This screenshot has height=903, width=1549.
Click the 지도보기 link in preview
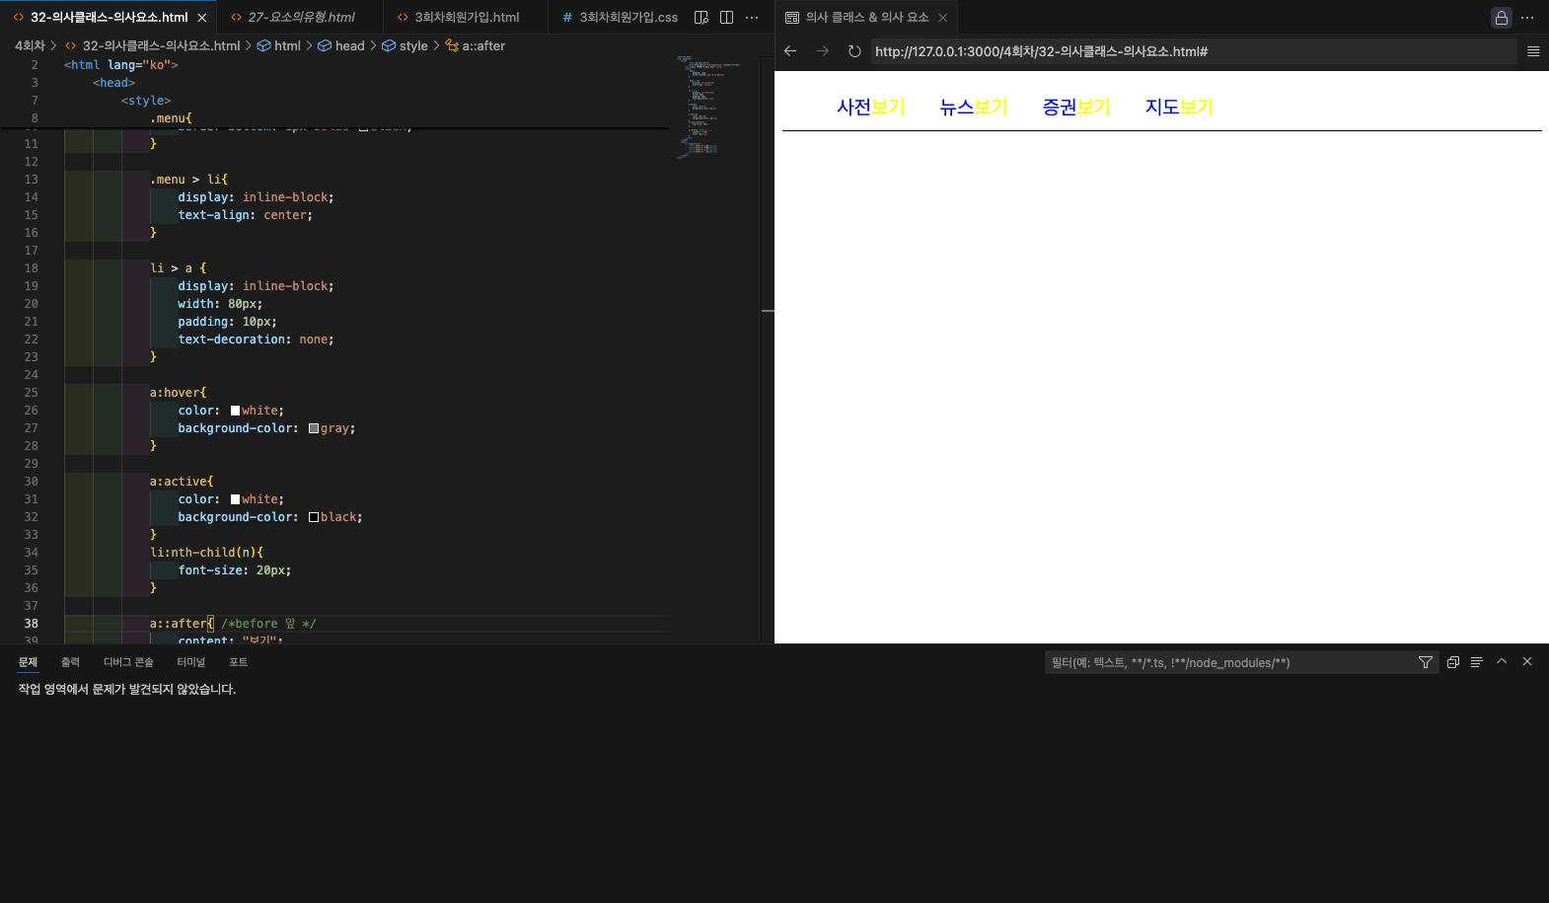click(x=1178, y=107)
